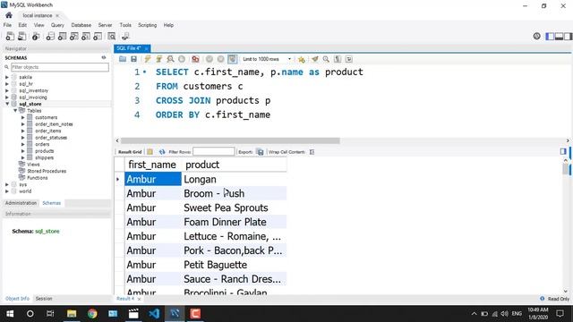Expand the sql_invoicing schema
Image resolution: width=573 pixels, height=322 pixels.
[x=7, y=97]
